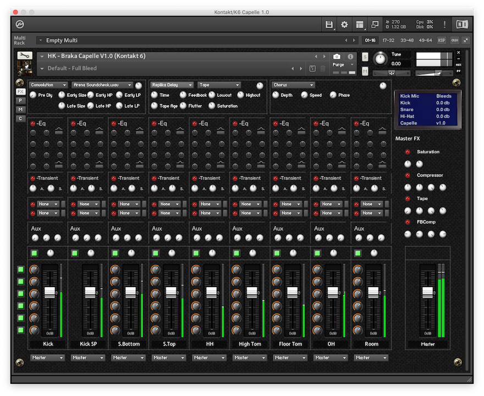Screen dimensions: 484x396
Task: Toggle Master FX Saturation power
Action: [408, 152]
